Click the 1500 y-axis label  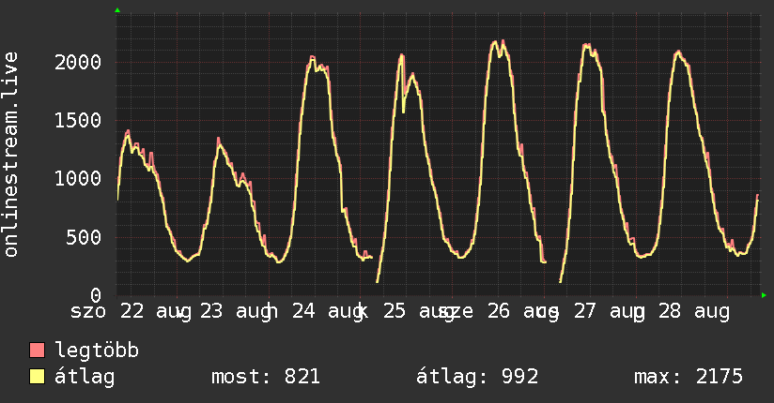[78, 120]
